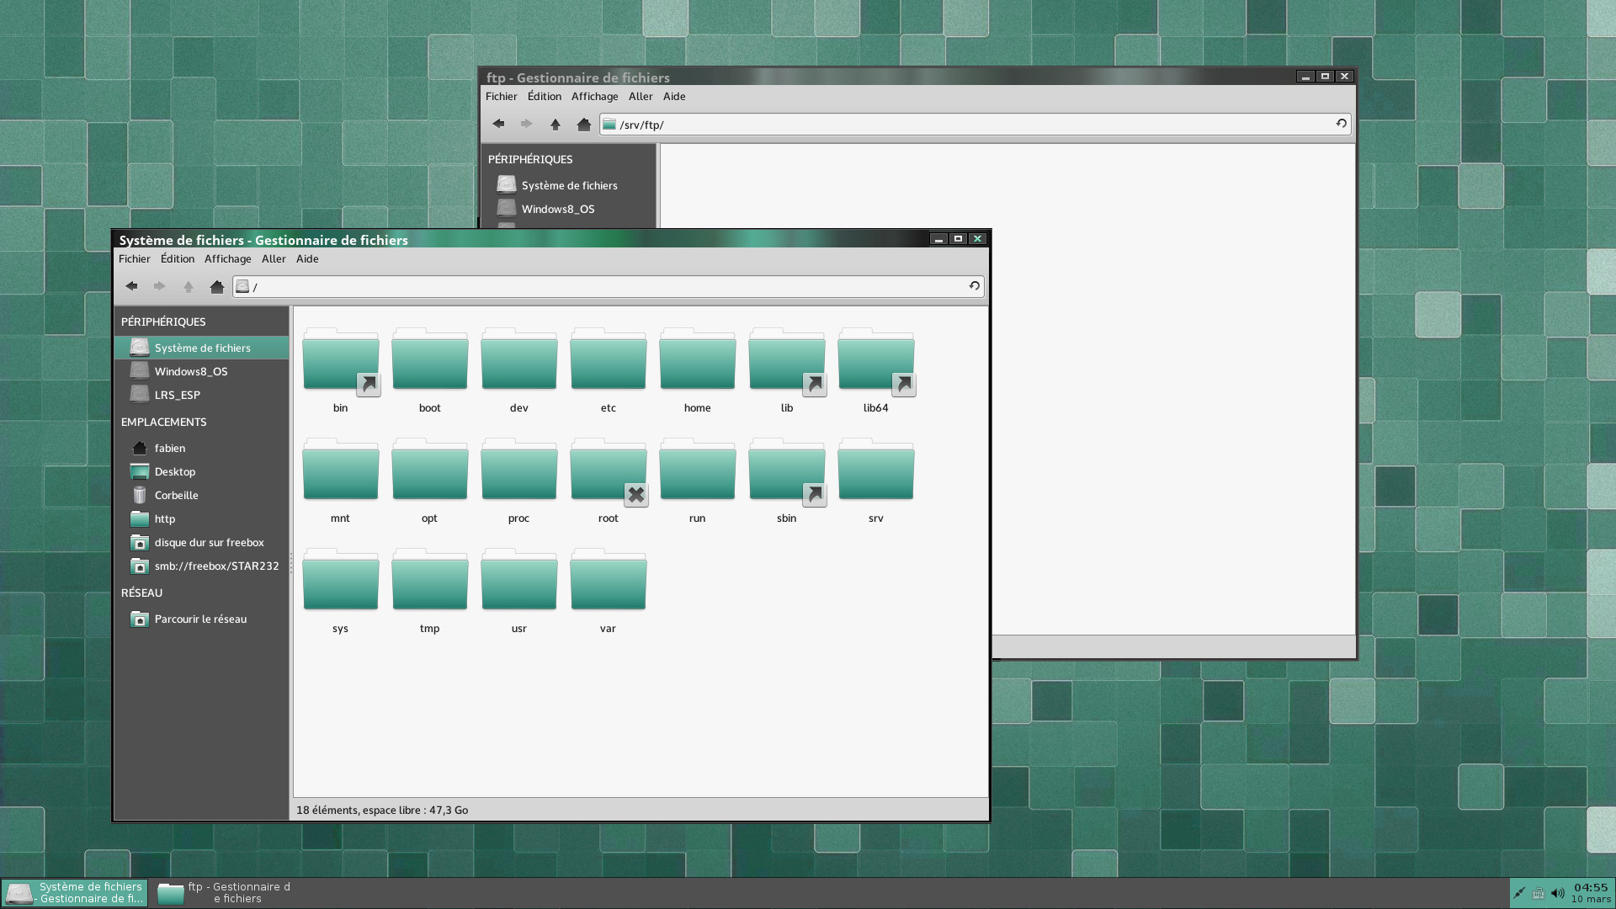The image size is (1616, 909).
Task: Reload the root folder view
Action: [x=974, y=286]
